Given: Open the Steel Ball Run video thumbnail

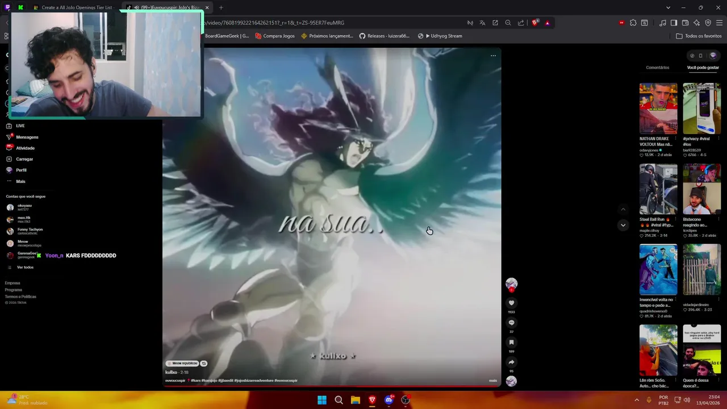Looking at the screenshot, I should pos(658,189).
